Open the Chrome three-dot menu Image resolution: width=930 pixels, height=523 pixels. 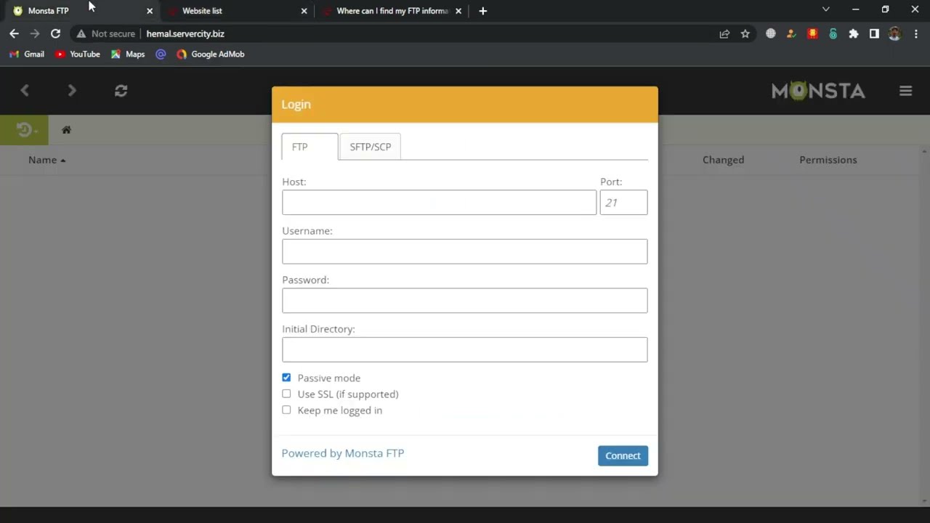tap(915, 33)
